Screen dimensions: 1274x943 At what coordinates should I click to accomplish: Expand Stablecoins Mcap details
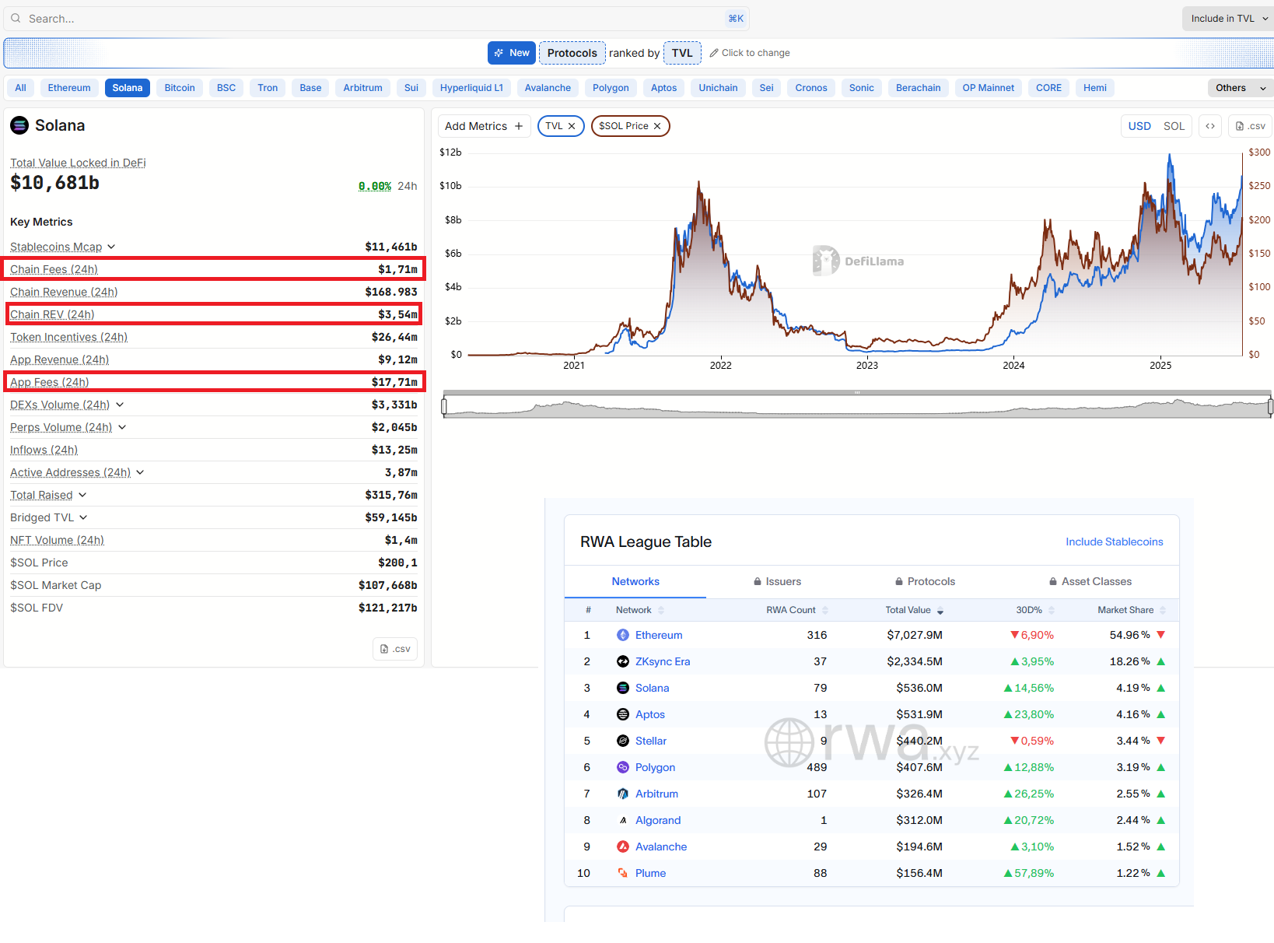[111, 247]
